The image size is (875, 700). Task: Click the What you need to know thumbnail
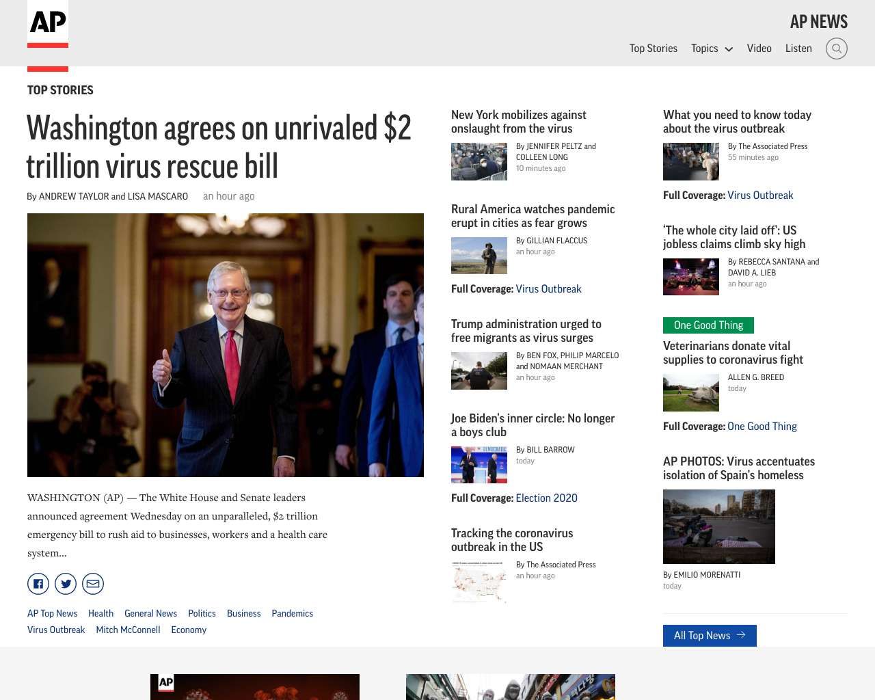tap(691, 161)
